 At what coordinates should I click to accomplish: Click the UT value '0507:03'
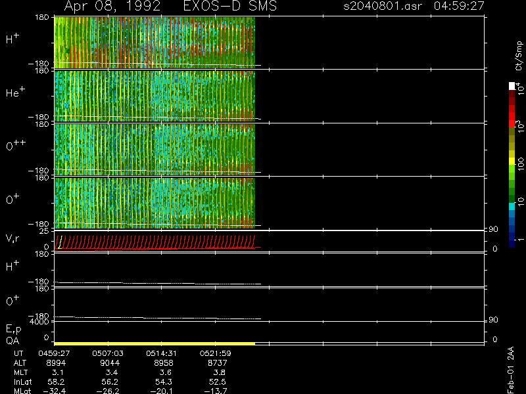pos(108,353)
